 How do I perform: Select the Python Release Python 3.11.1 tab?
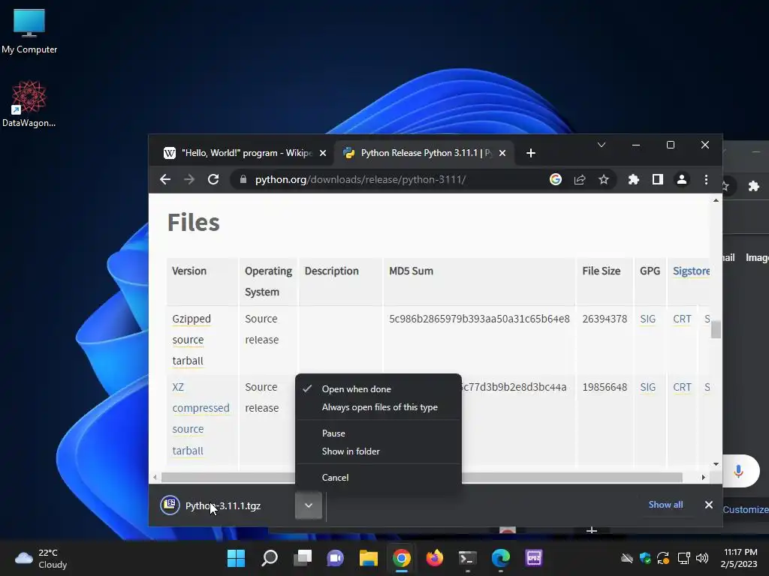[x=426, y=153]
